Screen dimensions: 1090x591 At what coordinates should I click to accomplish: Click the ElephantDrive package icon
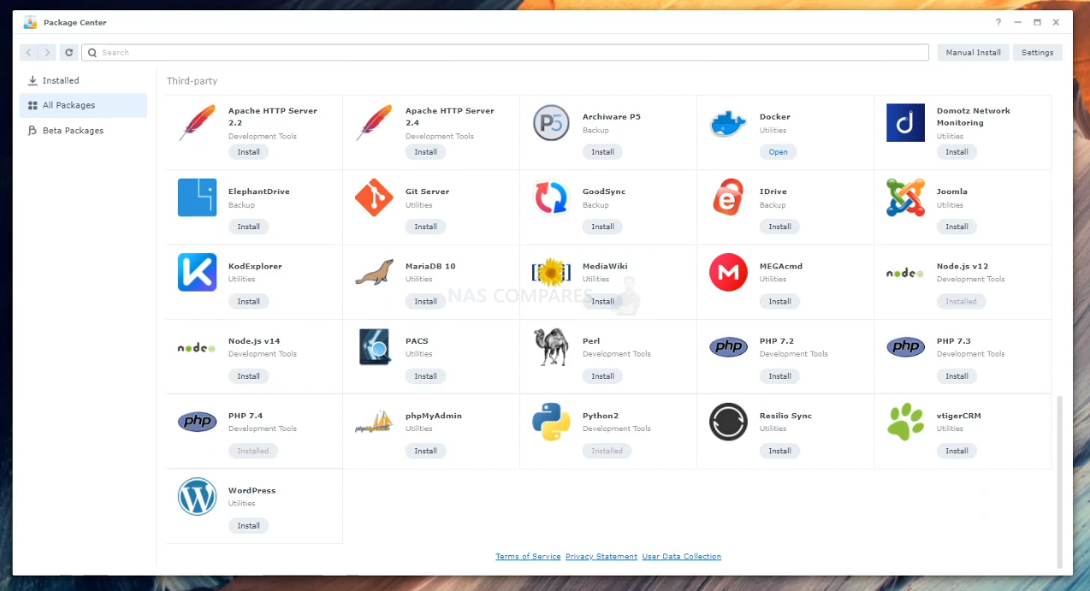197,198
